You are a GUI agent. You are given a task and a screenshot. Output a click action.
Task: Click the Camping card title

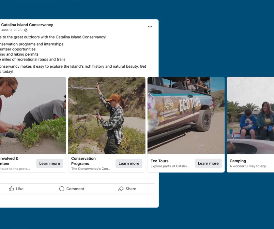click(x=238, y=161)
